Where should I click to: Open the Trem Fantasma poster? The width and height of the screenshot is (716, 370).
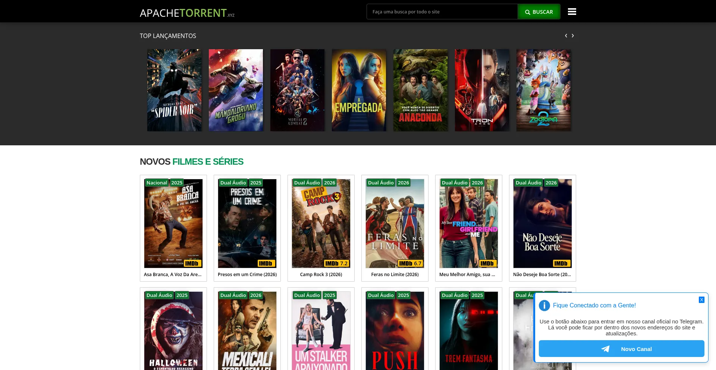[469, 331]
